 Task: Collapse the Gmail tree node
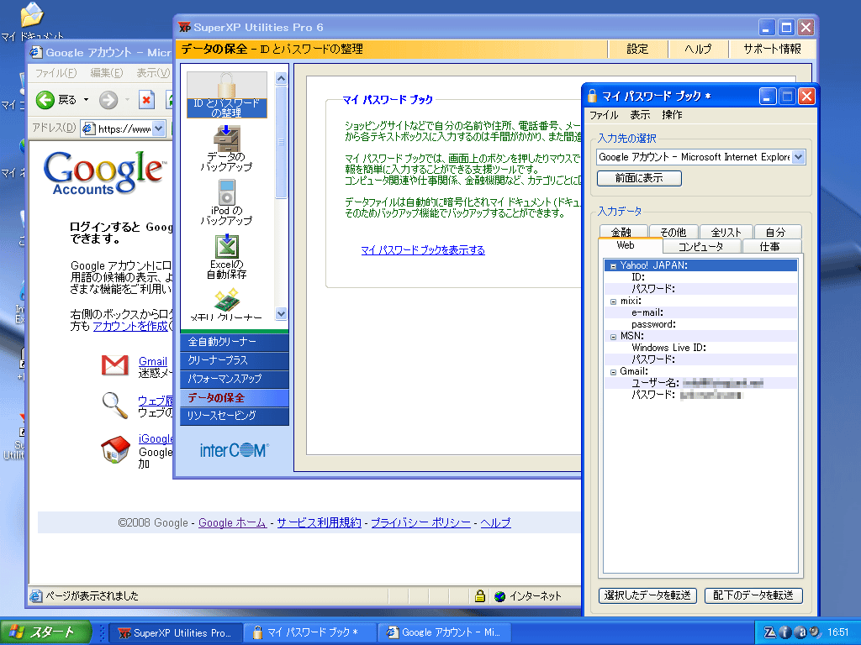coord(613,372)
